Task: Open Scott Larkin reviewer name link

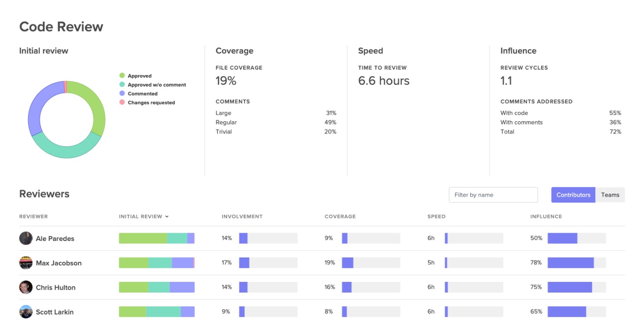Action: [54, 312]
